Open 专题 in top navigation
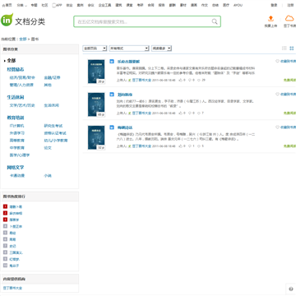 pos(34,5)
